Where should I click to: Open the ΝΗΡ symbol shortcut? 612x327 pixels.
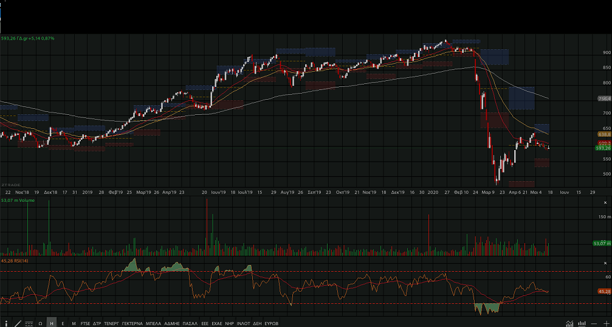coord(230,323)
